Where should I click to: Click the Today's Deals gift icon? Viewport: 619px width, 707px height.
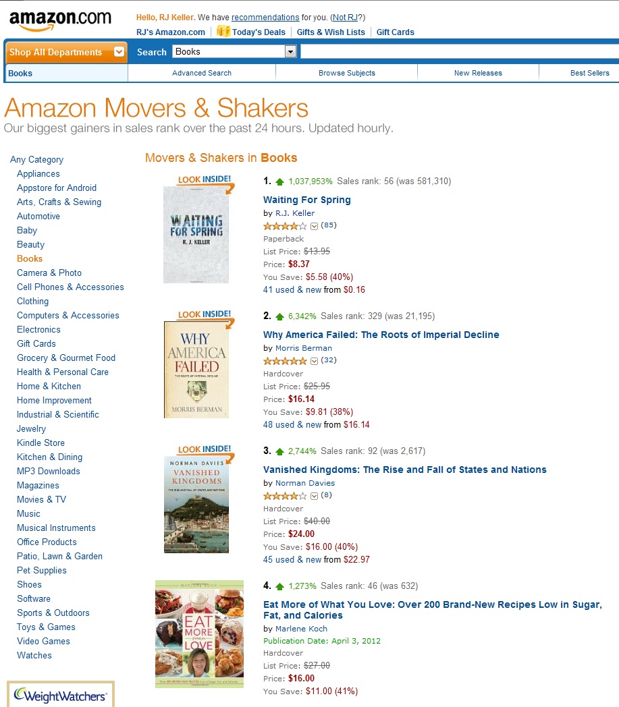(x=223, y=32)
